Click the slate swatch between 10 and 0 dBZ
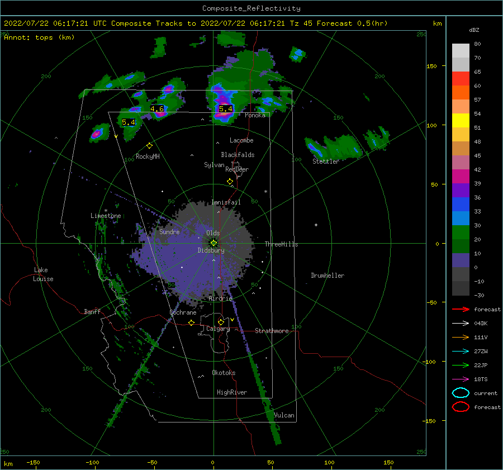Screen dimensions: 503x470 coord(461,260)
